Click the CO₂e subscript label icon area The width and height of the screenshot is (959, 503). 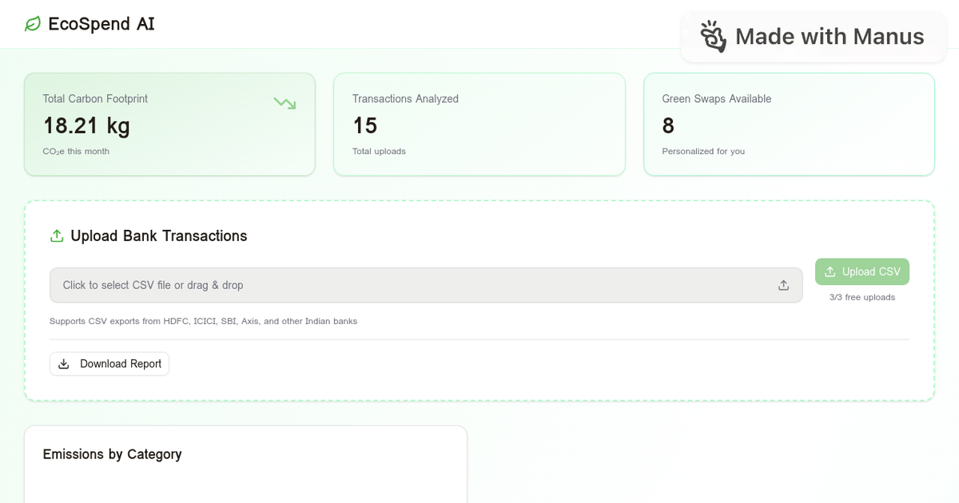coord(76,151)
